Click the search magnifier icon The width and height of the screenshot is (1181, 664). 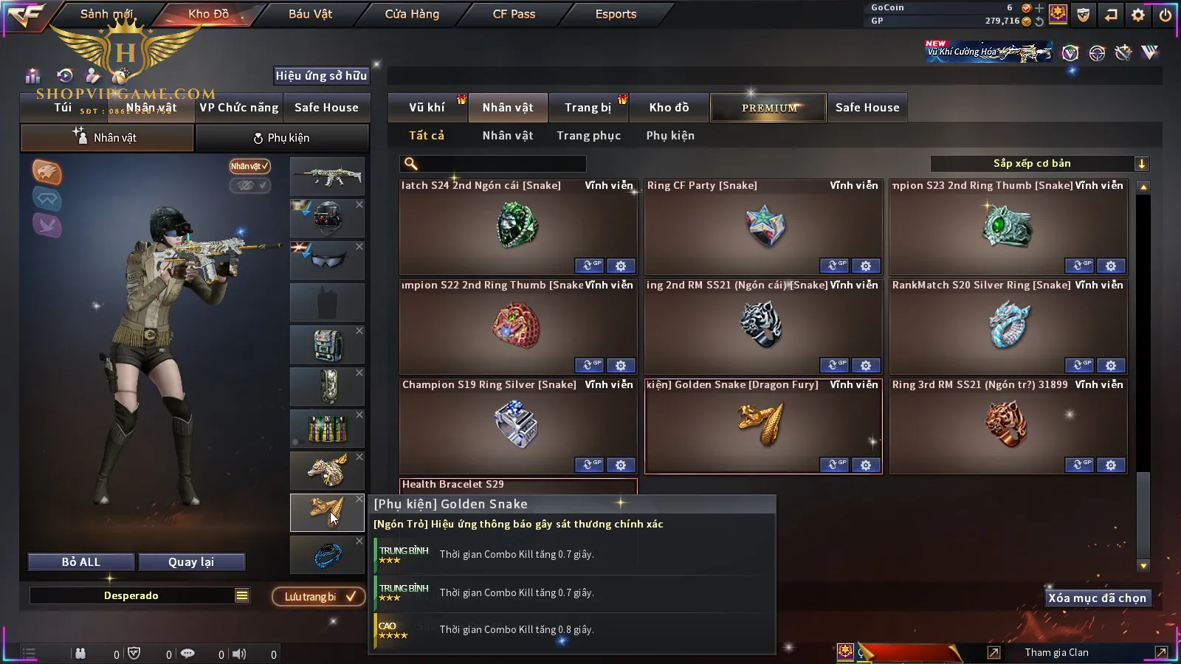(x=411, y=164)
